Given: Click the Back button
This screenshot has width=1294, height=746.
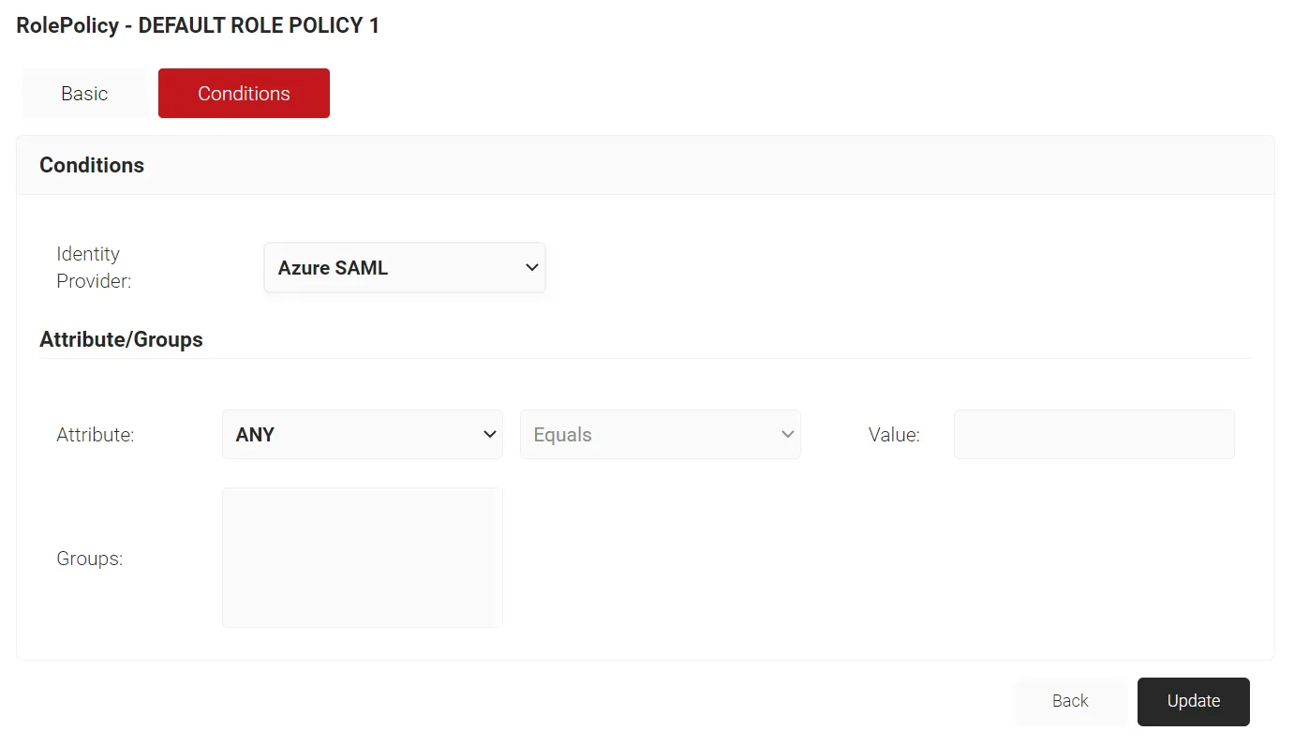Looking at the screenshot, I should (1070, 701).
